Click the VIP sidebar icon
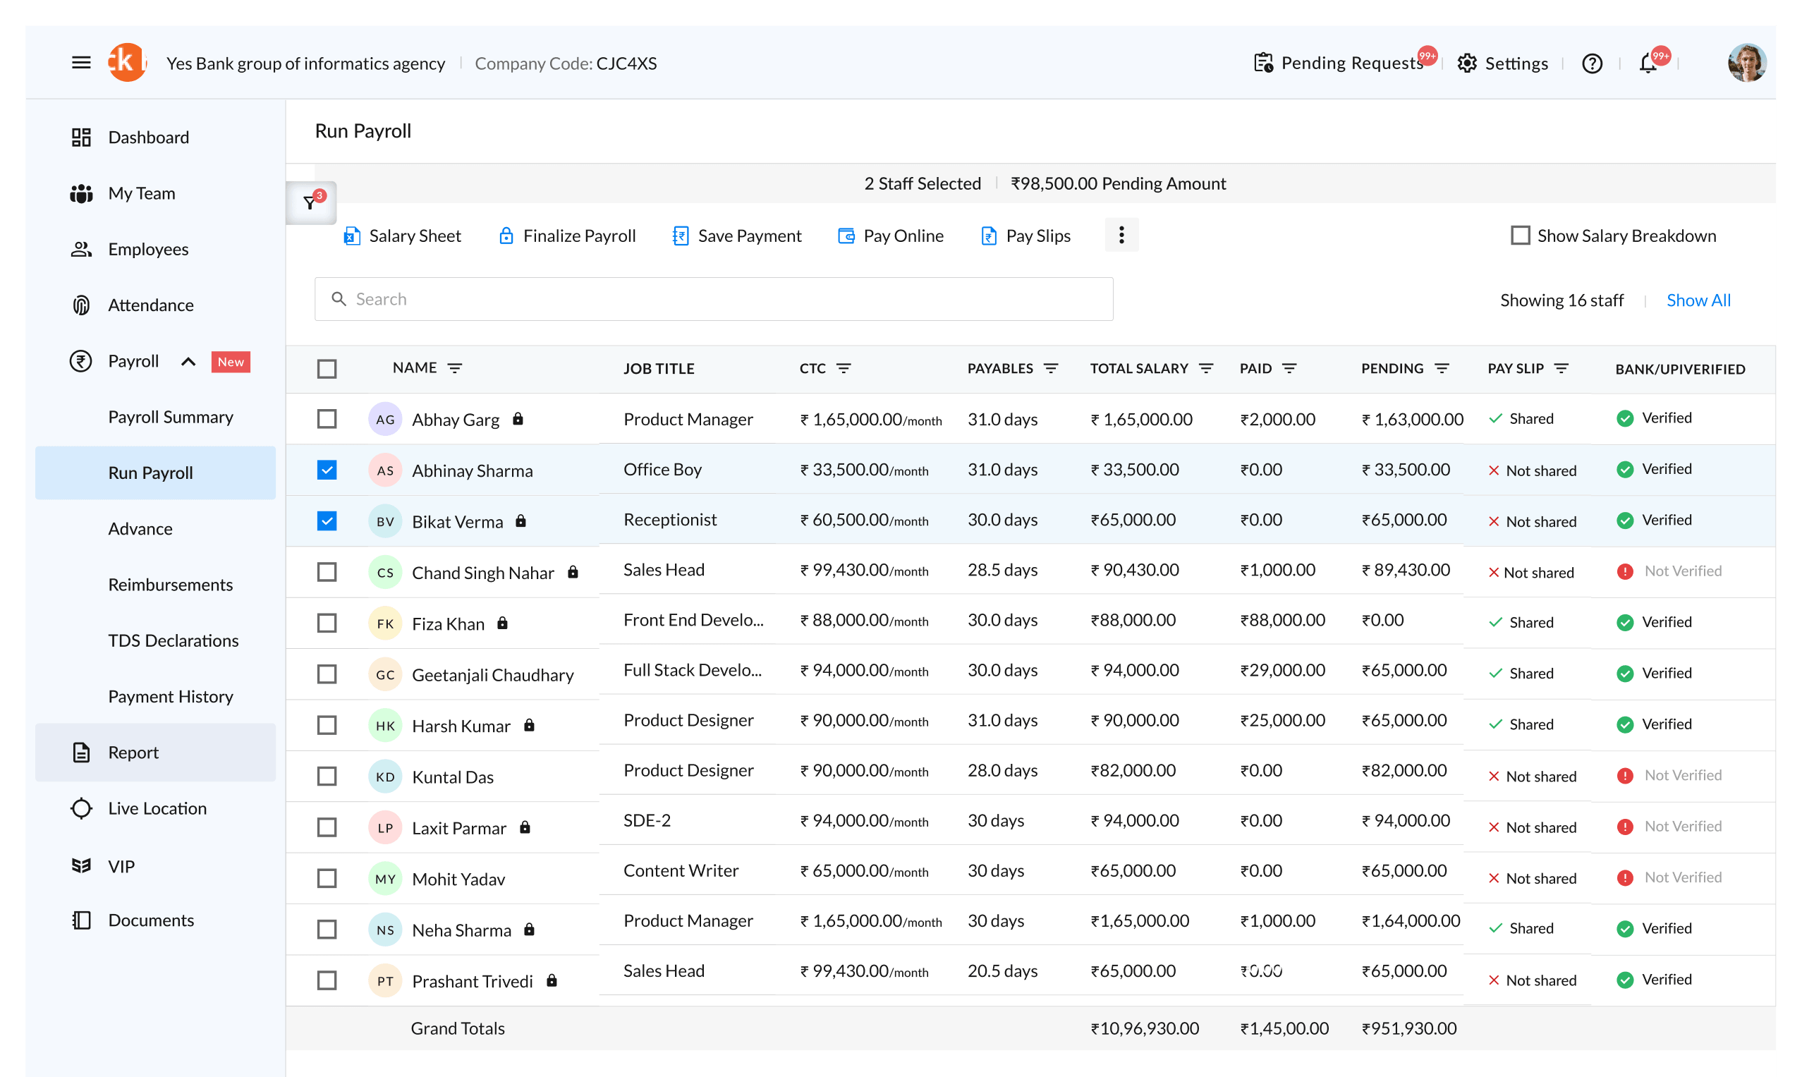1802x1077 pixels. point(81,865)
